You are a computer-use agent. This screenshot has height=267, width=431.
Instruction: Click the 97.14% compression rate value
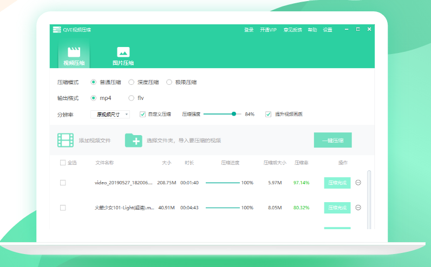(301, 183)
